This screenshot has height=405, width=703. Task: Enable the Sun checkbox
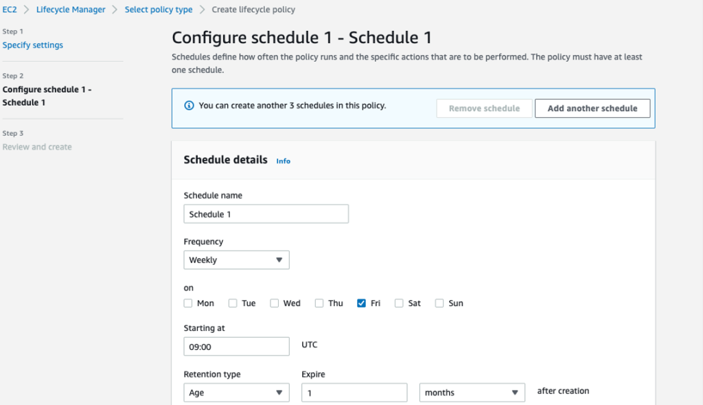click(439, 303)
